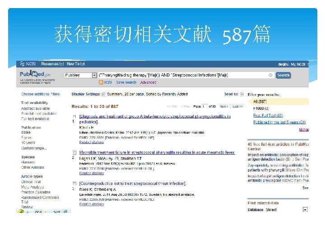Viewport: 325px width, 243px height.
Task: Filter article type Clinical Trial
Action: click(31, 182)
